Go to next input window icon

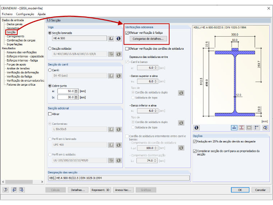click(22, 190)
